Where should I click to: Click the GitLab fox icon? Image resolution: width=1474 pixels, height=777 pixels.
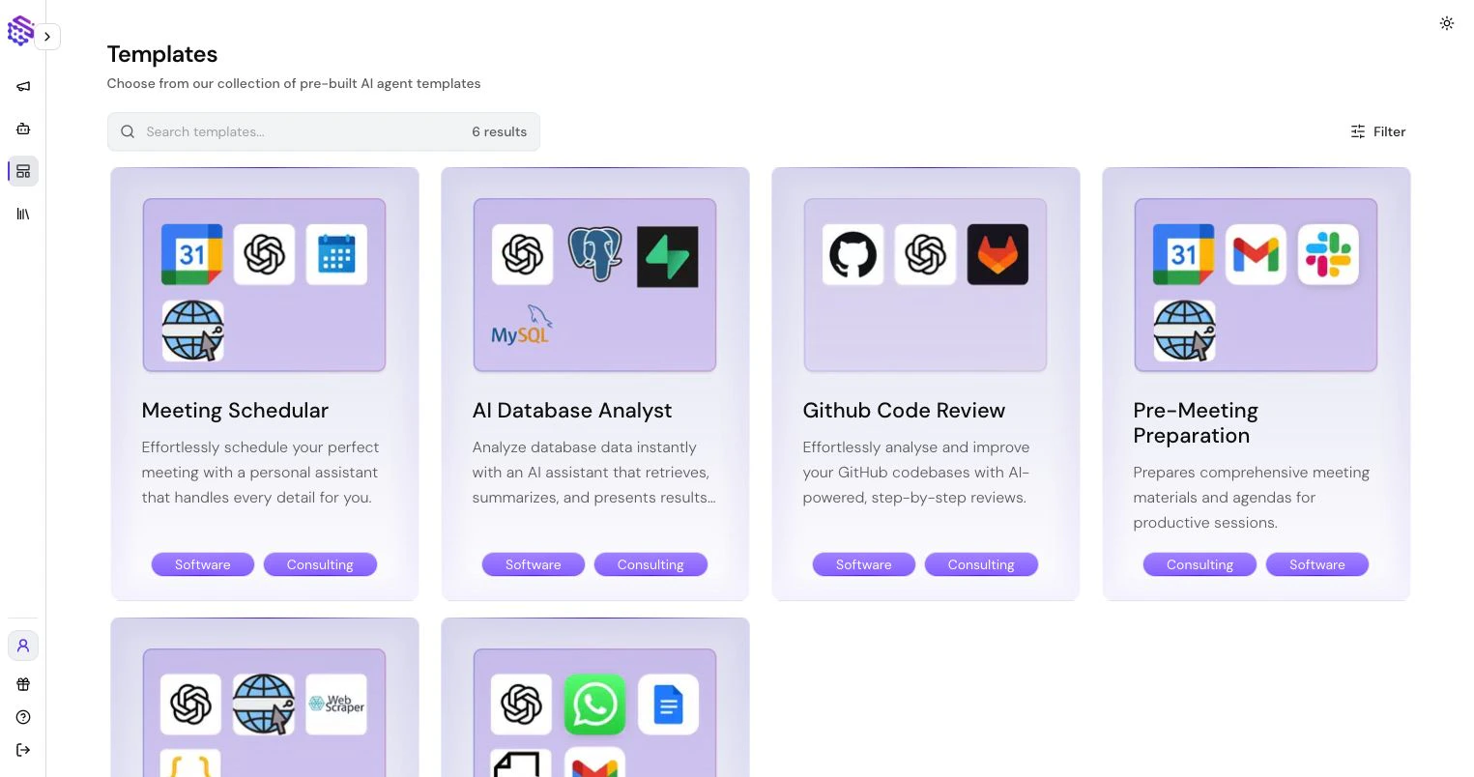[x=997, y=255]
